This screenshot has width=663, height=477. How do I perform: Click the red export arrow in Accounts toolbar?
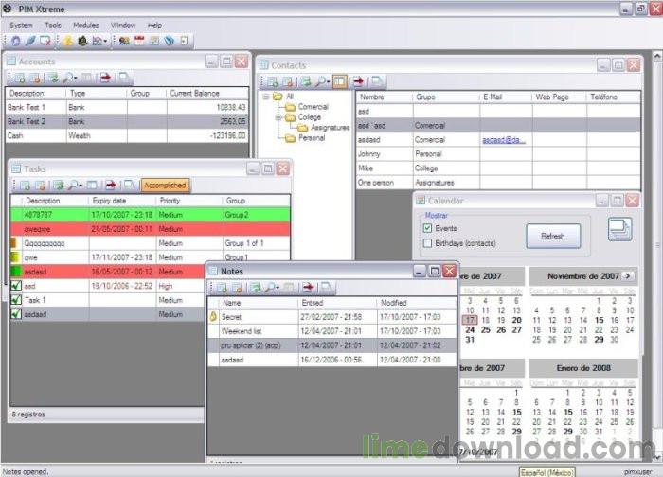point(106,78)
